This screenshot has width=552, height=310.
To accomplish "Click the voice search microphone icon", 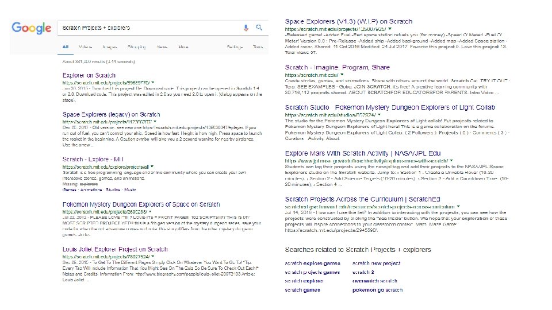I will pos(246,28).
